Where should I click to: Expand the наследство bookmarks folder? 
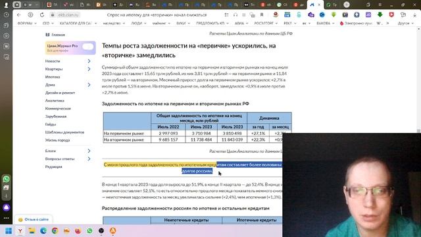(114, 24)
